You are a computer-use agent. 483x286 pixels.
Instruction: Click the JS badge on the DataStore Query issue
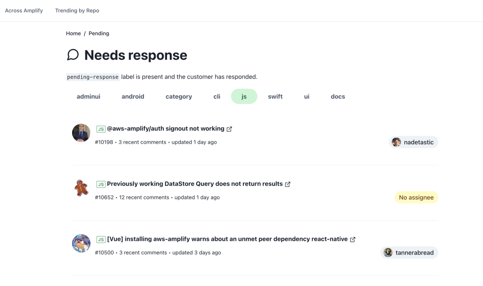(100, 184)
